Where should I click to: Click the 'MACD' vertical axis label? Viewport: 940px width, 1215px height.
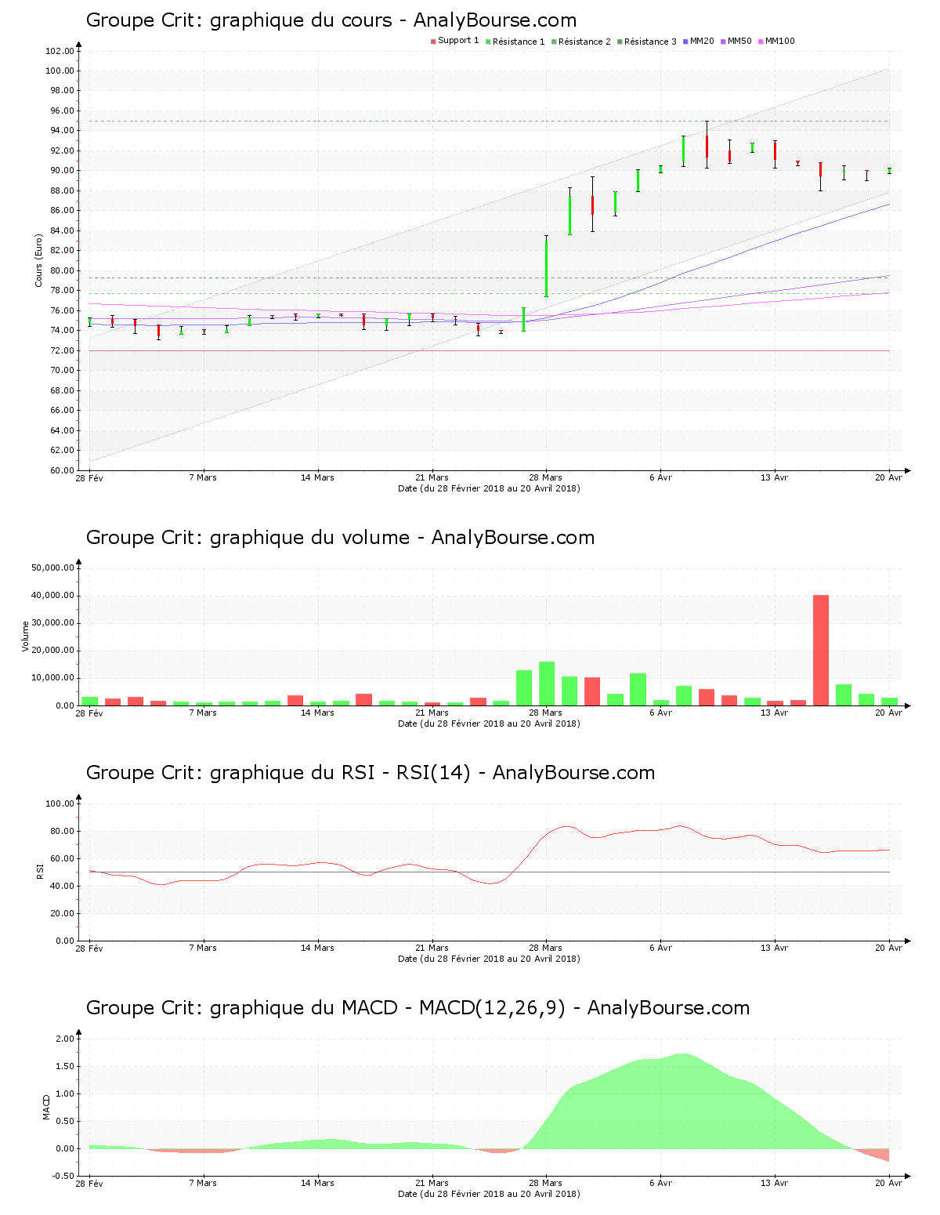click(x=46, y=1106)
